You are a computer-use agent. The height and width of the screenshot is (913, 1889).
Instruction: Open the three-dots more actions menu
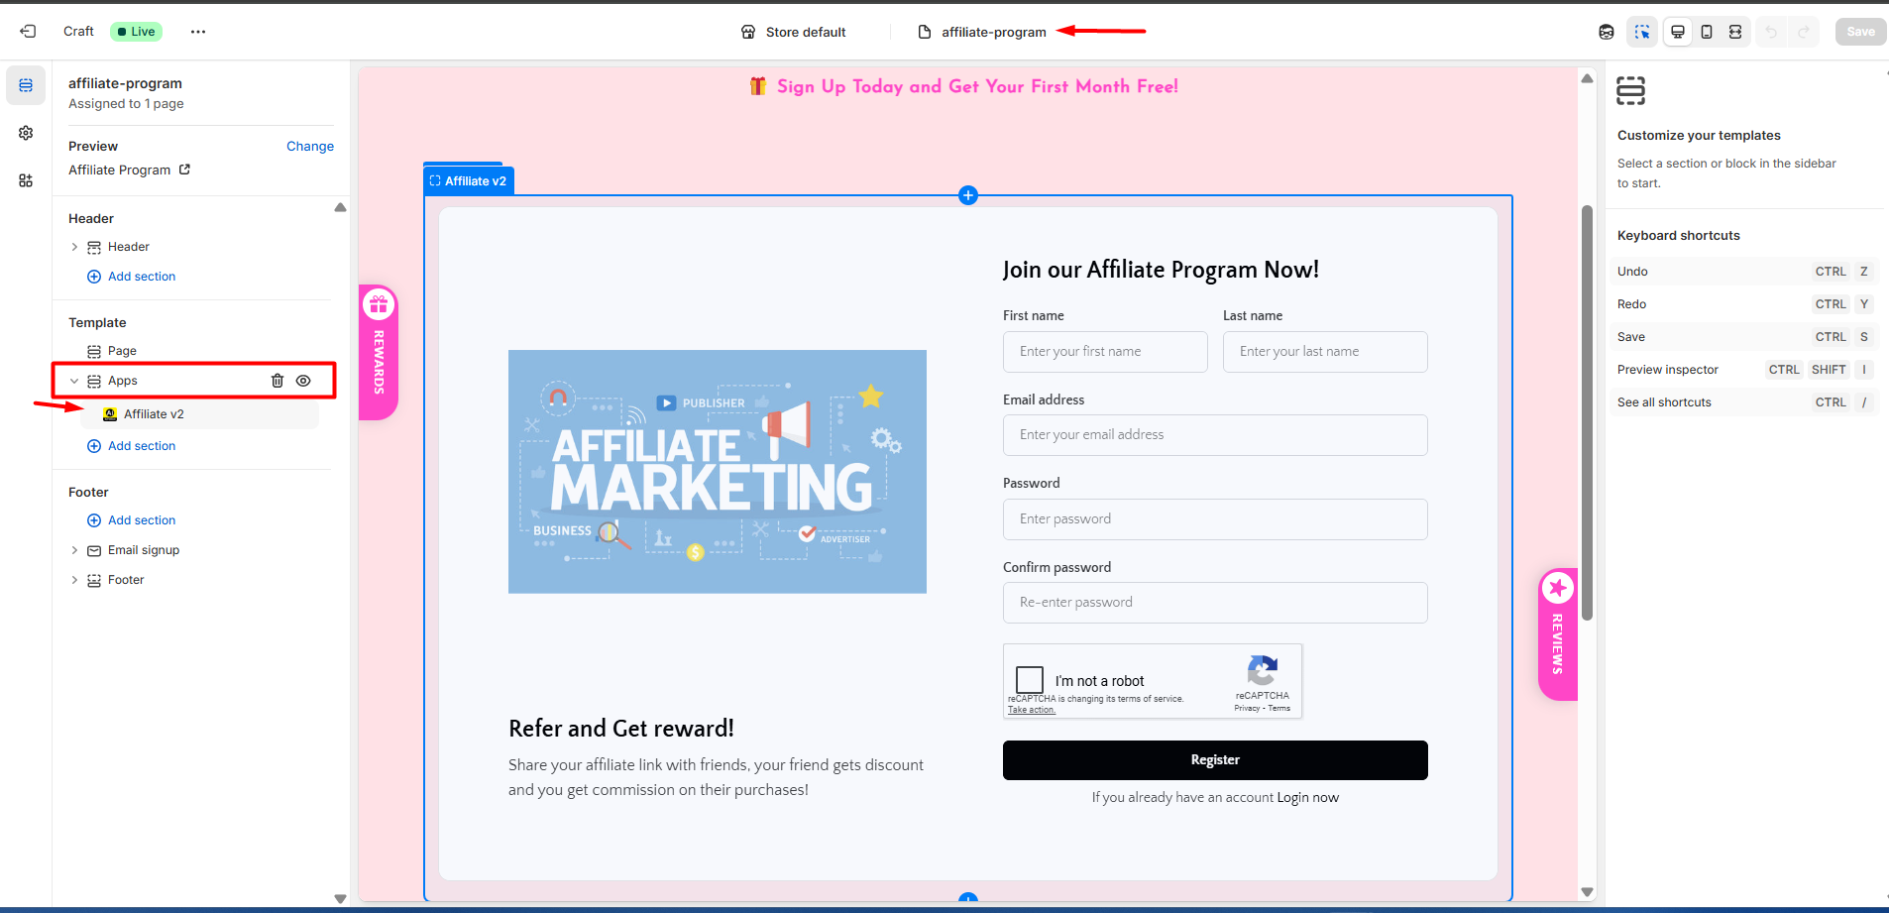(x=198, y=32)
